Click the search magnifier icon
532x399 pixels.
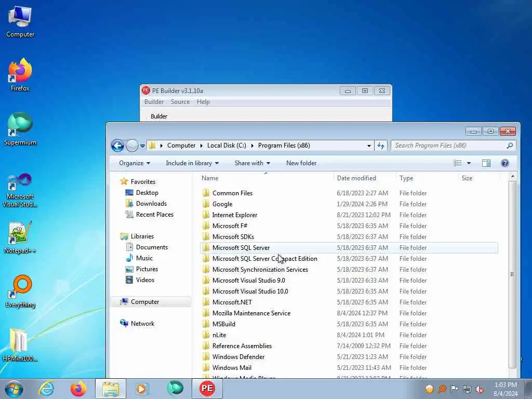tap(510, 145)
